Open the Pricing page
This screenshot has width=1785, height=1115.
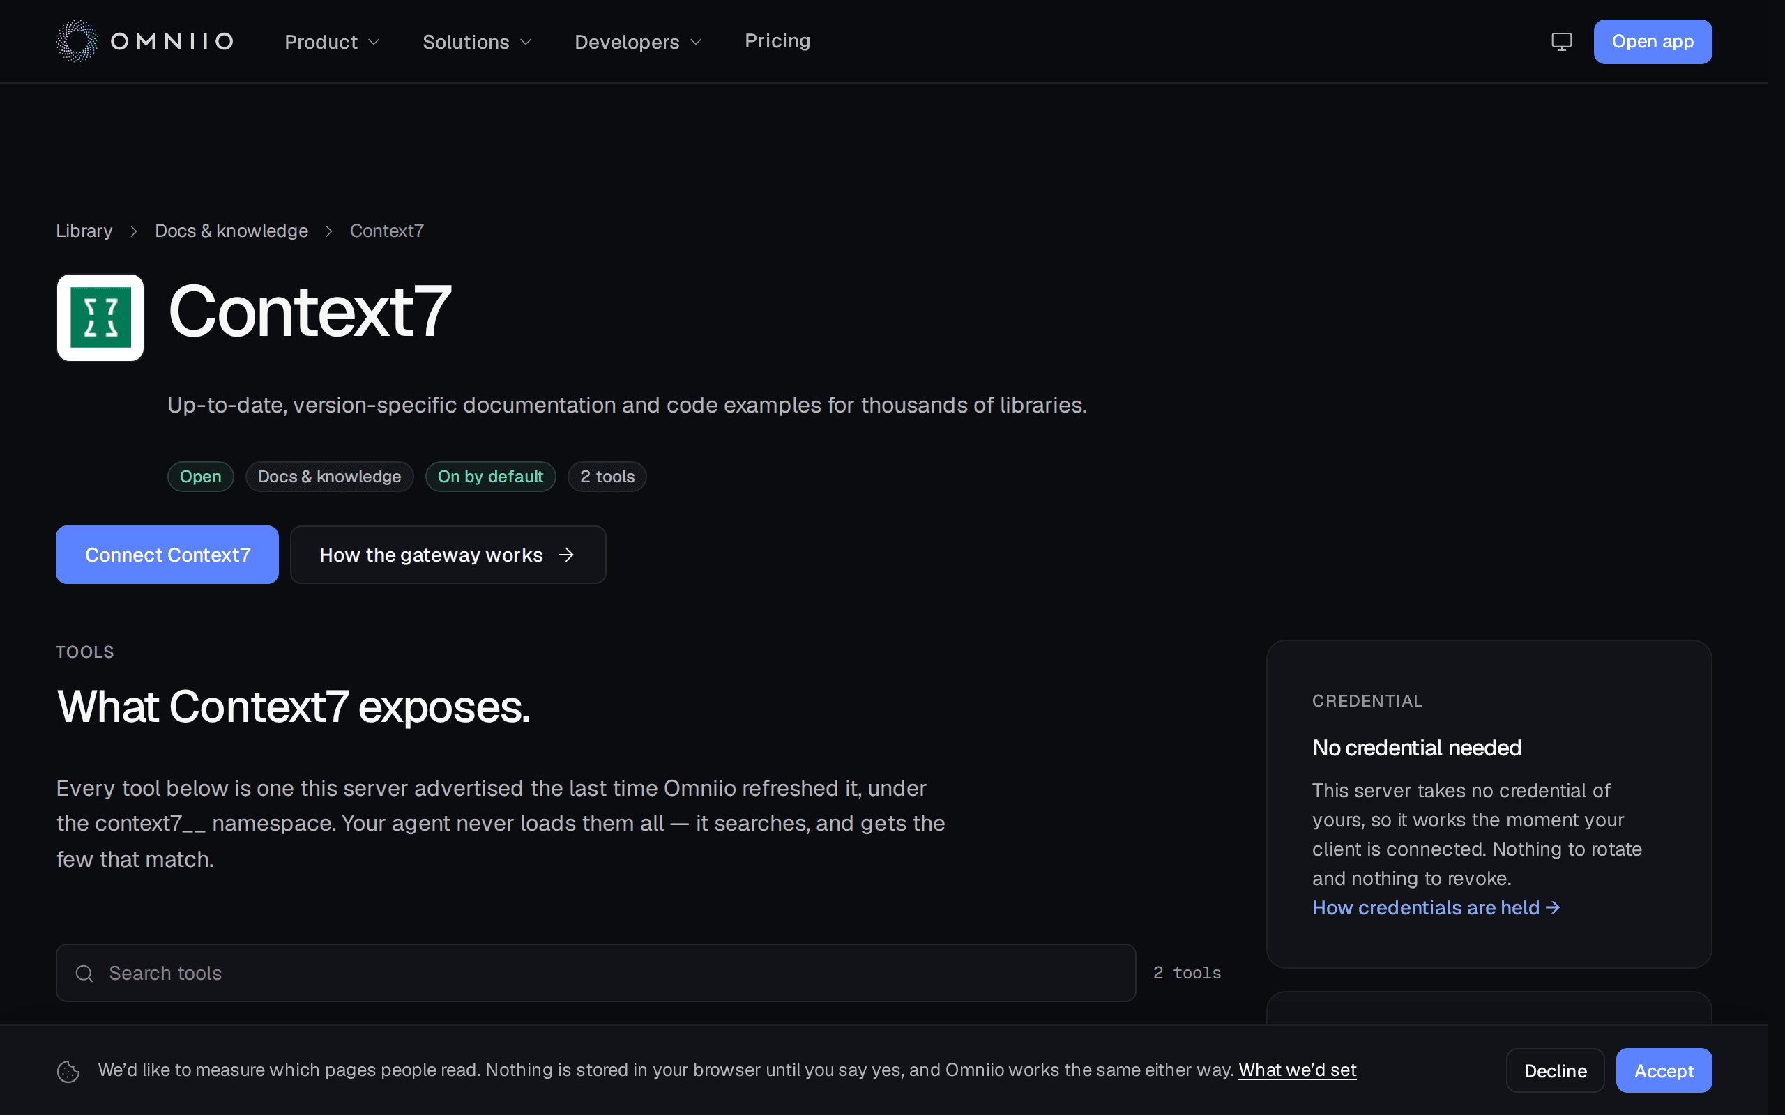pos(777,40)
